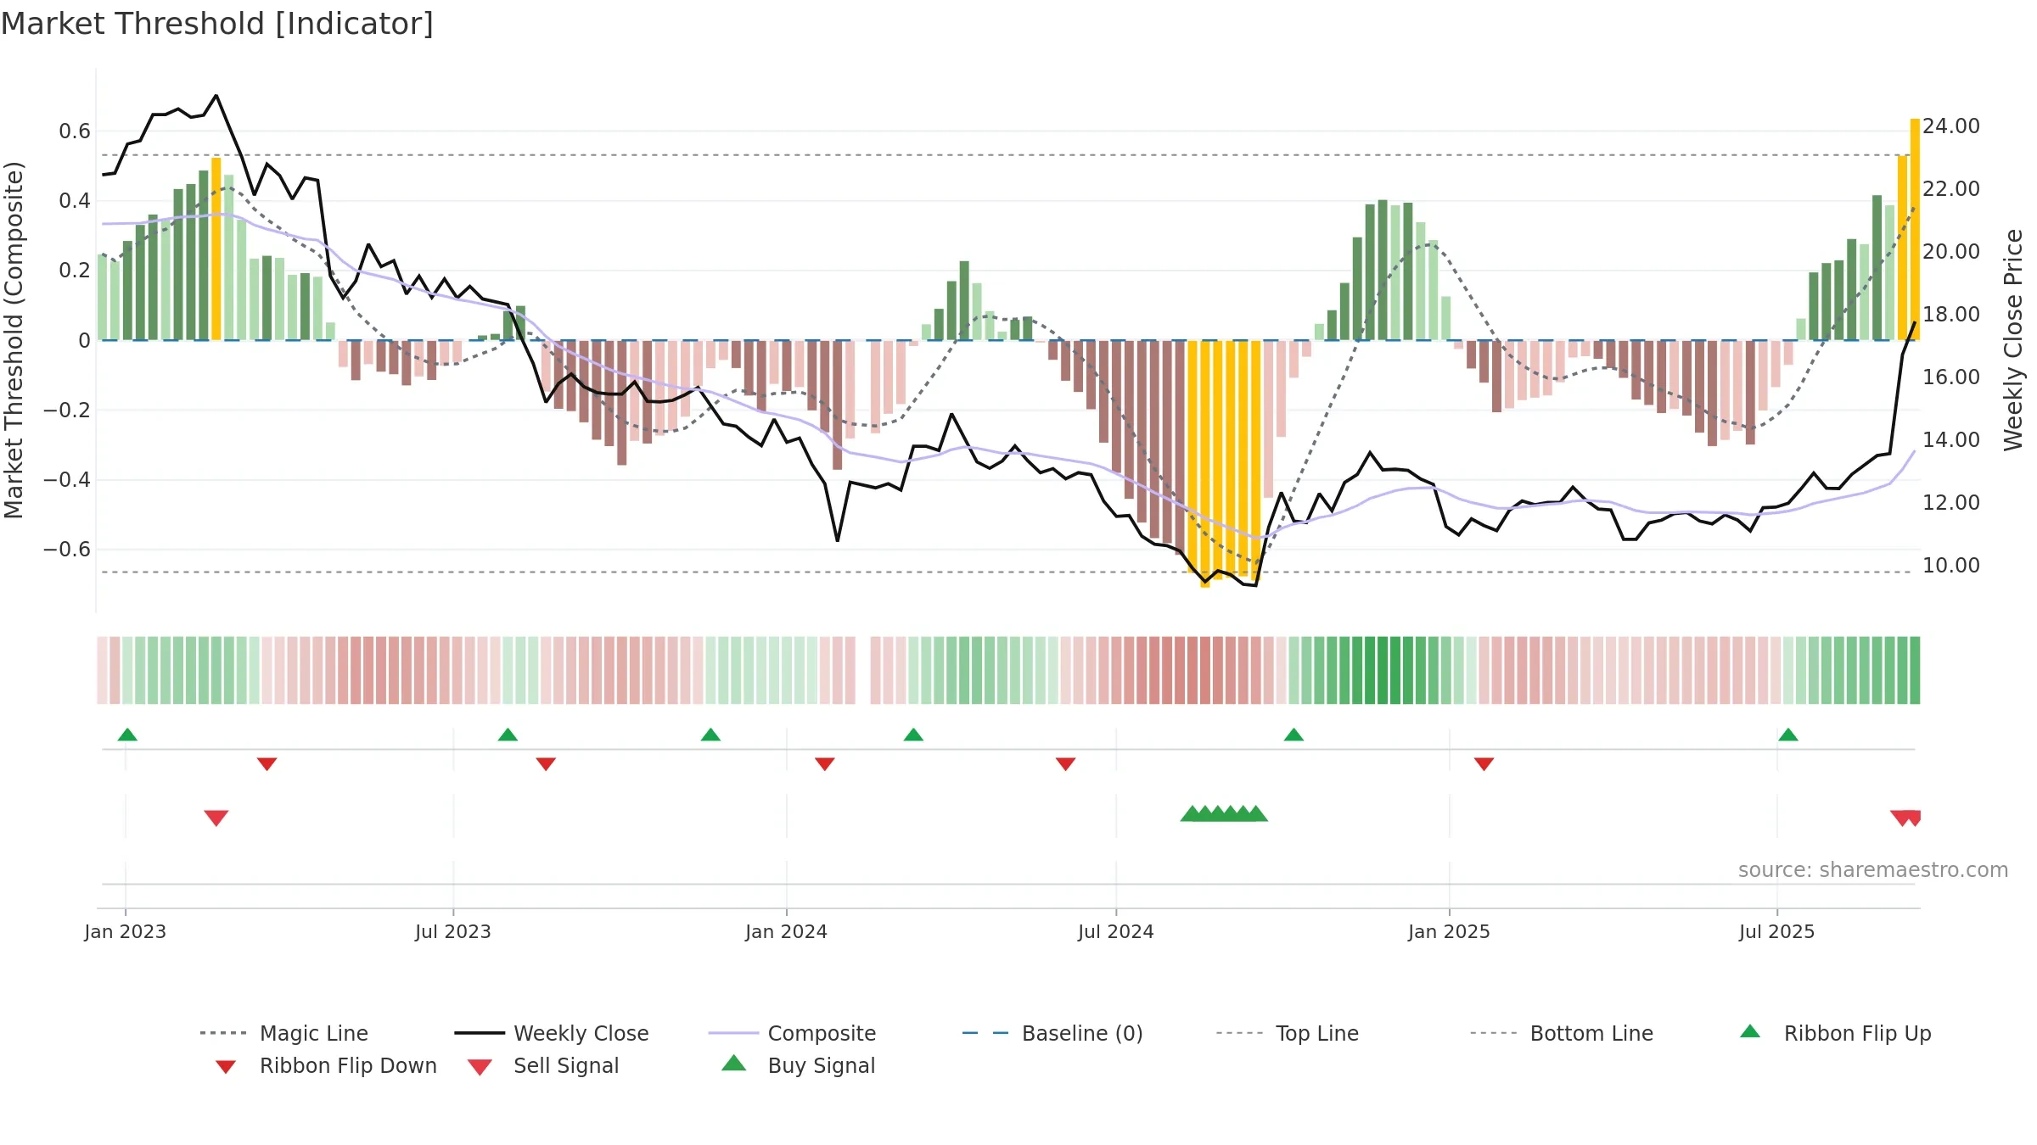Image resolution: width=2037 pixels, height=1145 pixels.
Task: Click the ribbon flip up marker in late Nov 2023
Action: pos(710,734)
